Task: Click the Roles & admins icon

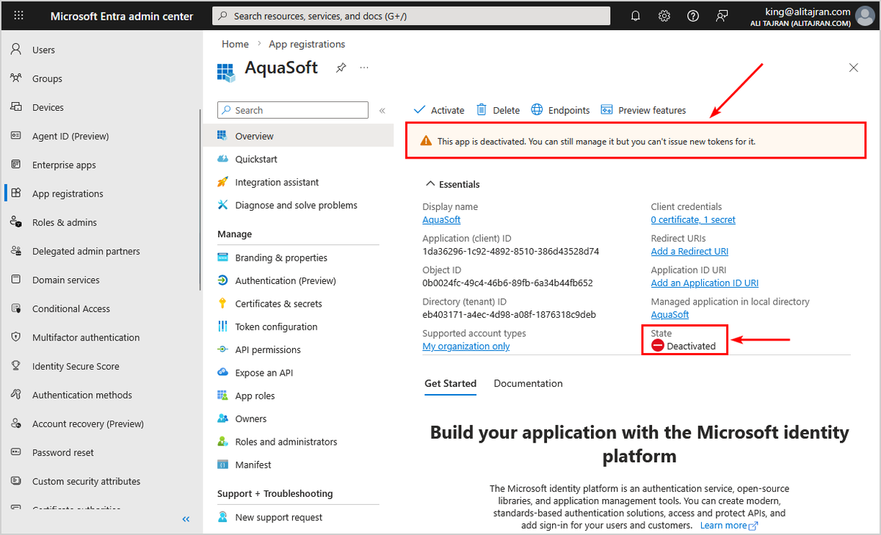Action: coord(16,222)
